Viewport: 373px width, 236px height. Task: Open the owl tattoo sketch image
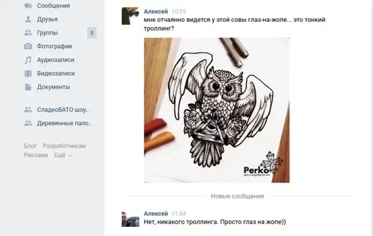[217, 110]
